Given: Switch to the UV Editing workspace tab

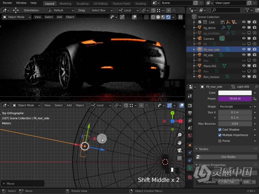Looking at the screenshot, I should (x=101, y=3).
